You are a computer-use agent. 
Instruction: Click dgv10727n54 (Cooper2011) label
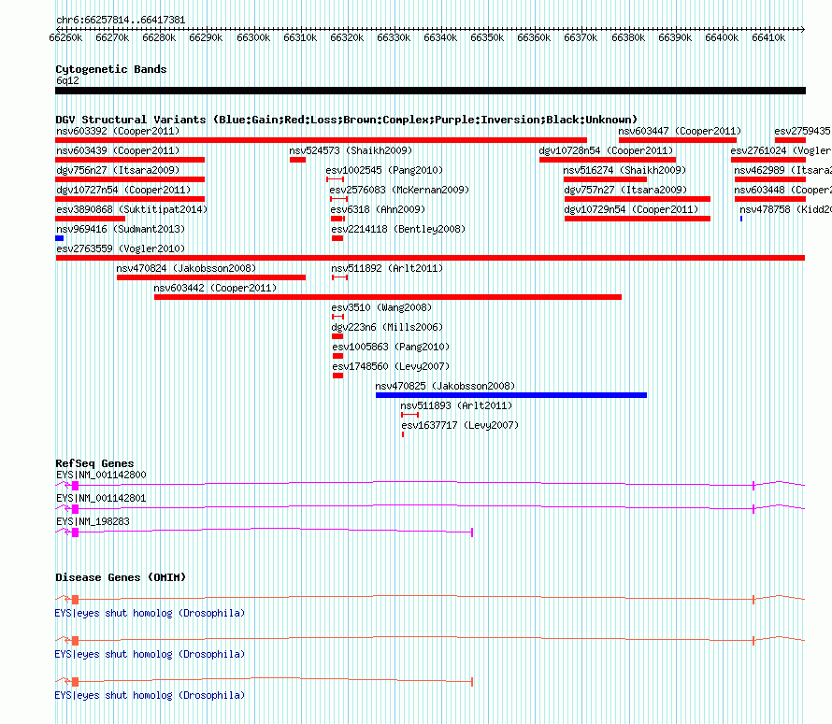tap(123, 190)
